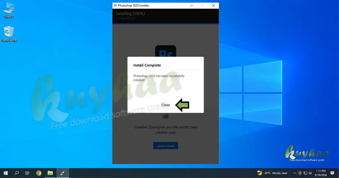Click the Creative Cloud logo icon
The height and width of the screenshot is (178, 339).
[166, 117]
